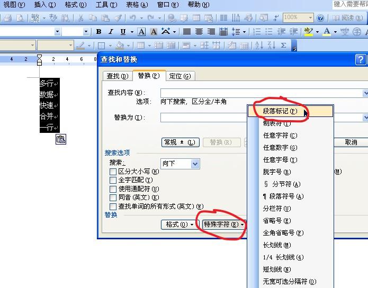The image size is (368, 288).
Task: Click the paste options smart tag
Action: point(61,139)
